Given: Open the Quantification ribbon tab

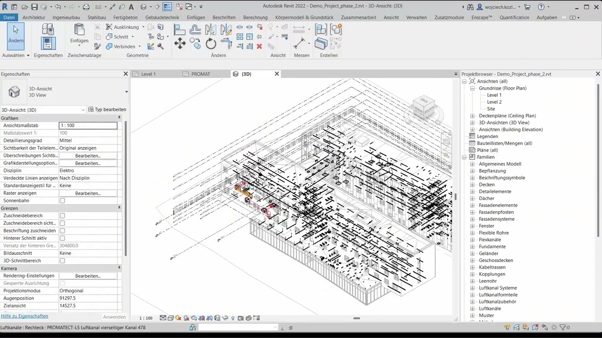Looking at the screenshot, I should click(515, 17).
